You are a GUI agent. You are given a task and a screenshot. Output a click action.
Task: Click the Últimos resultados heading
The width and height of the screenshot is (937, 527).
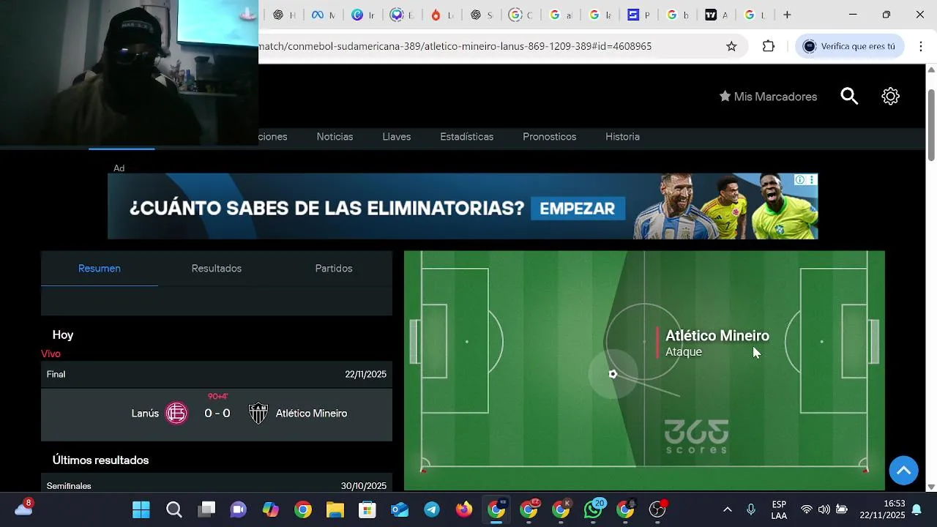point(100,460)
